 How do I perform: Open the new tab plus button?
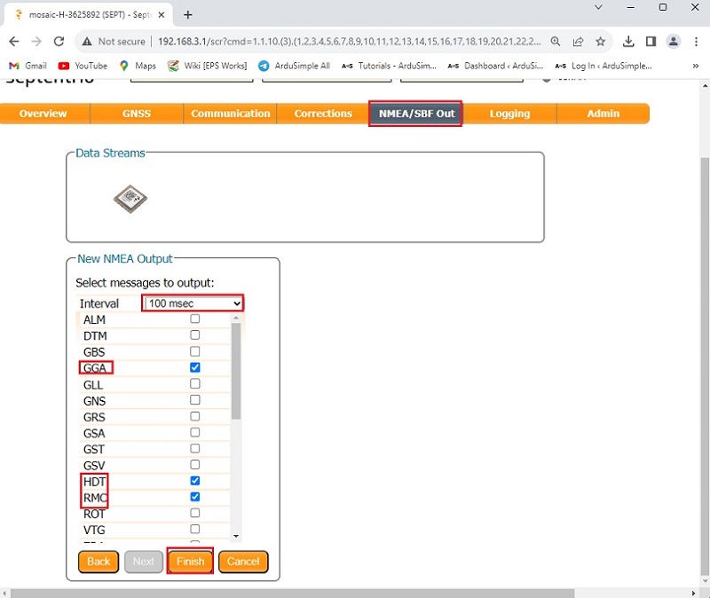188,14
